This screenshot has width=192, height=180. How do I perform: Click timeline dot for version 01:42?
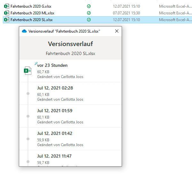[x=28, y=139]
